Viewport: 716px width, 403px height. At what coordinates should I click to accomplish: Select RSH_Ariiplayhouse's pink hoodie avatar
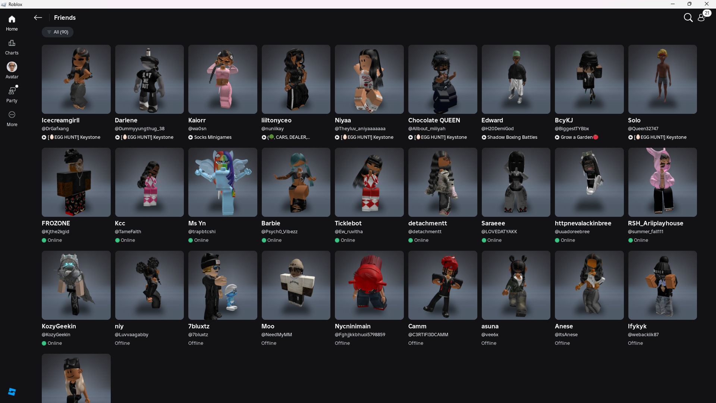click(x=662, y=182)
